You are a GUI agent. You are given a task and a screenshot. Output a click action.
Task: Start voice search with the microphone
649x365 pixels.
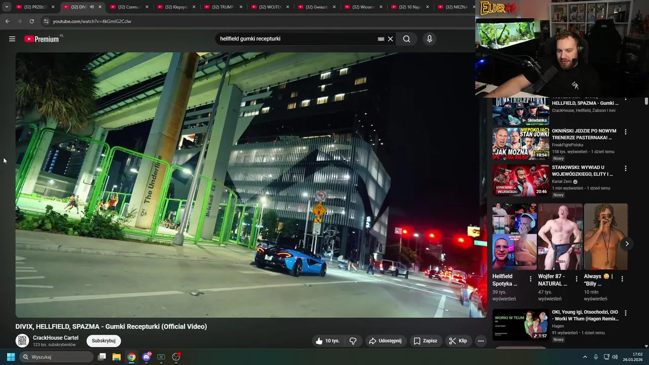coord(429,39)
